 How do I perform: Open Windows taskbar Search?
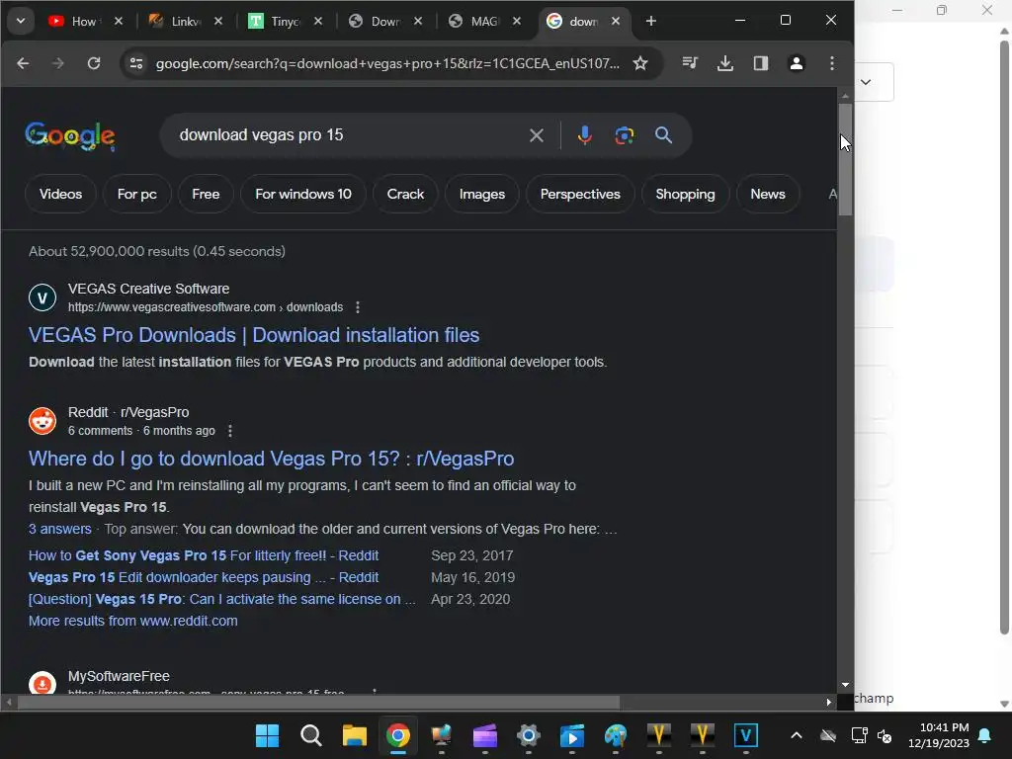311,735
